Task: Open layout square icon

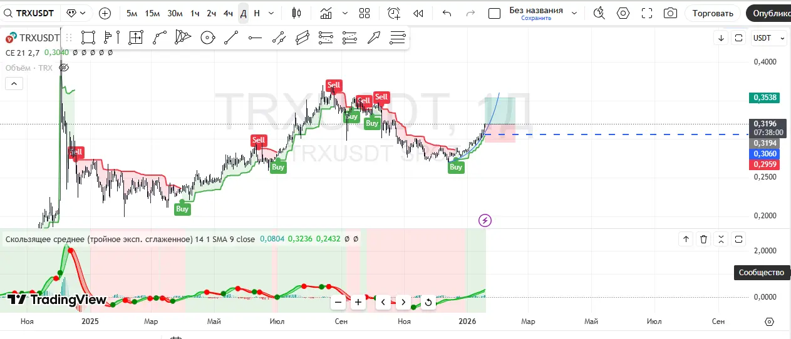Action: pos(494,13)
